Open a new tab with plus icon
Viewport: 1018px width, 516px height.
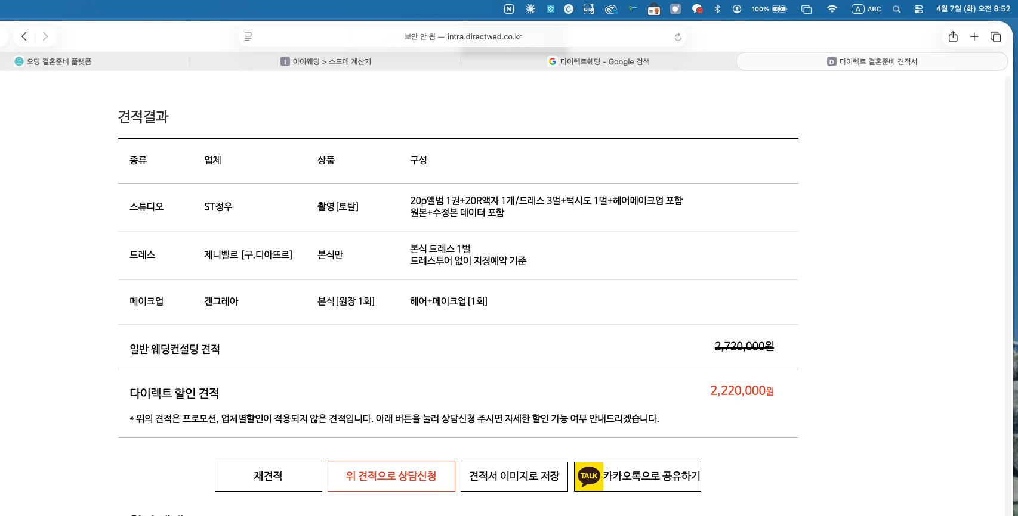click(x=974, y=36)
